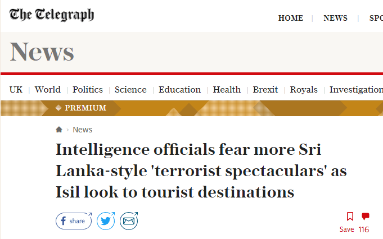Go home via breadcrumb house icon
The image size is (383, 239).
click(x=59, y=130)
